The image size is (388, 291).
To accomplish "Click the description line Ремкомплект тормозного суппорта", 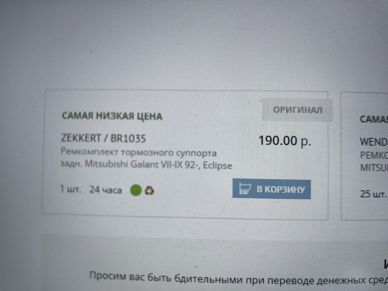I will tap(139, 152).
